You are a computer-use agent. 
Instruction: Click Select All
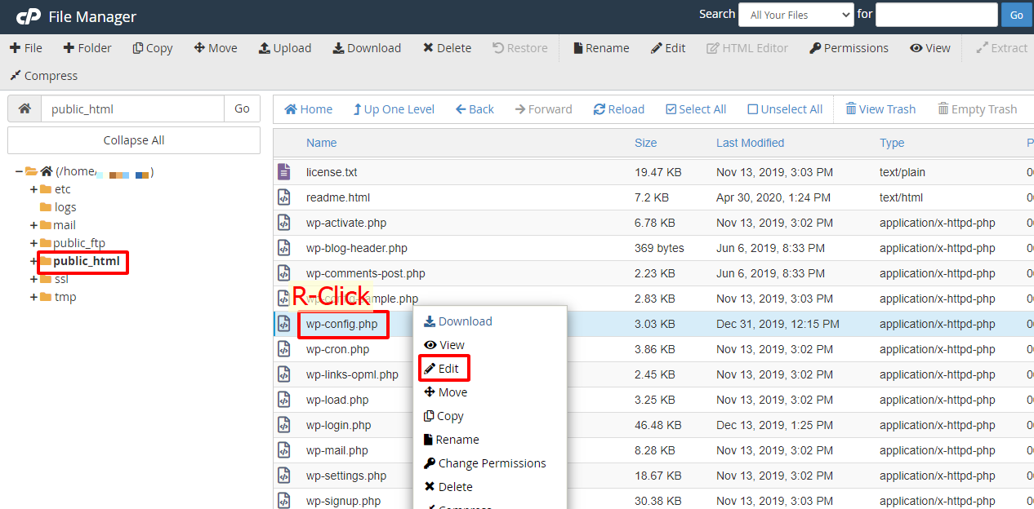pyautogui.click(x=696, y=109)
